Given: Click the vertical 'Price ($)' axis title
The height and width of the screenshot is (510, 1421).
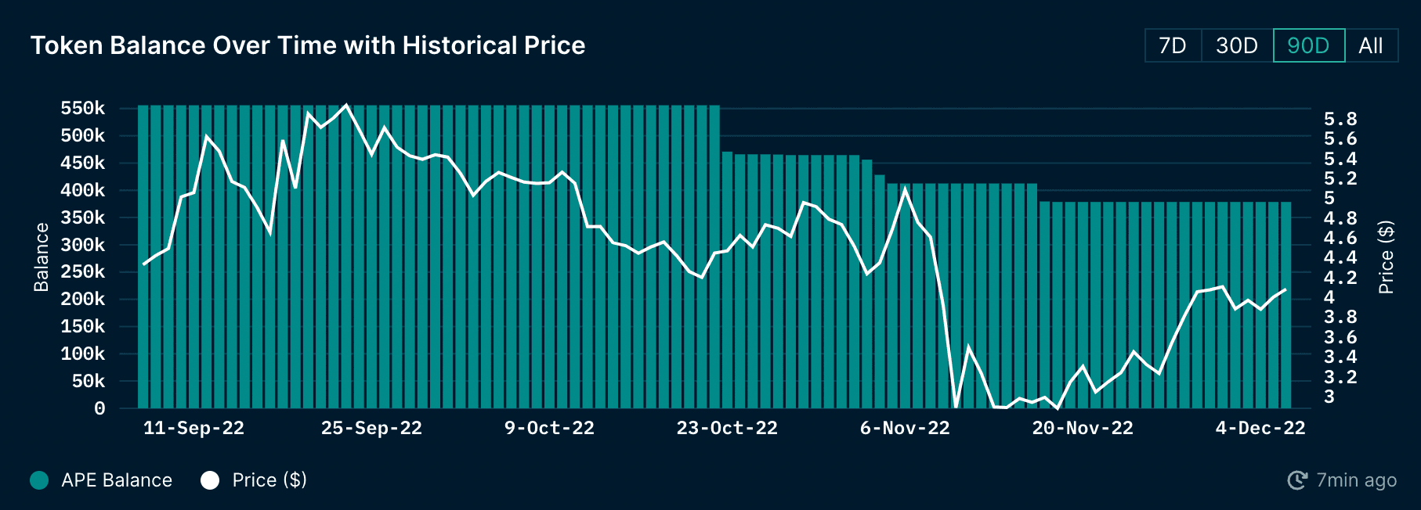Looking at the screenshot, I should [1386, 257].
